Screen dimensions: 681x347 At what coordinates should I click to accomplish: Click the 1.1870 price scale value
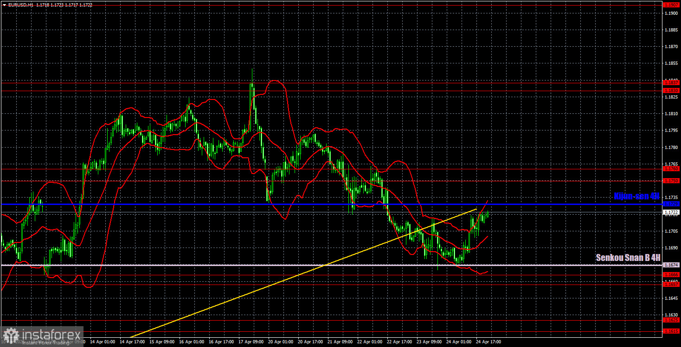pyautogui.click(x=671, y=47)
